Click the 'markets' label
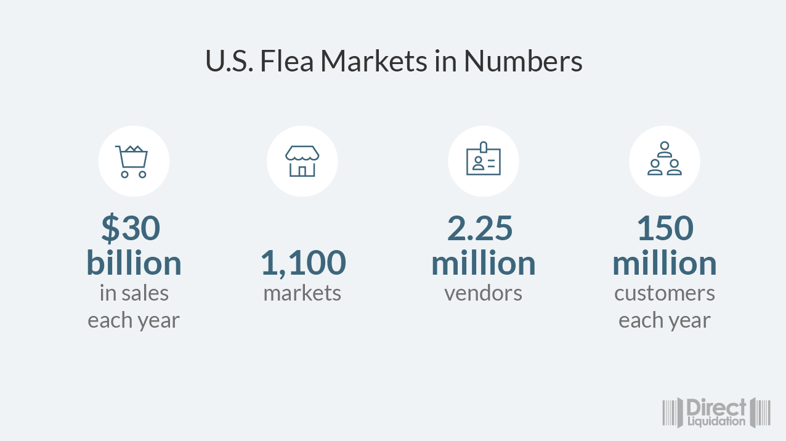Viewport: 786px width, 441px height. coord(302,293)
